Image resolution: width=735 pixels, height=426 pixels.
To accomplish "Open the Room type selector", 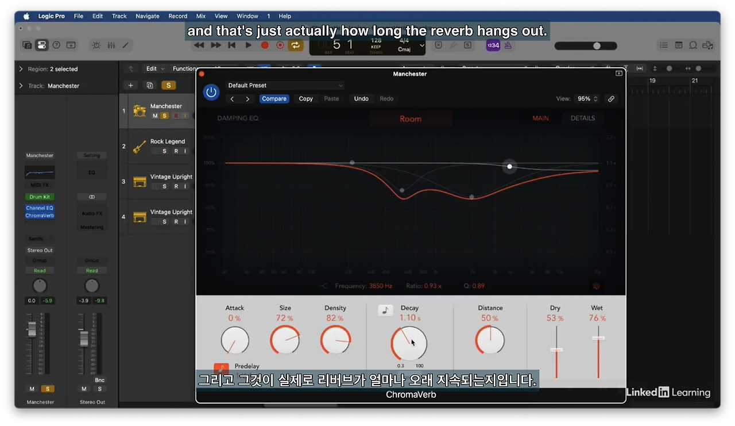I will (x=411, y=118).
